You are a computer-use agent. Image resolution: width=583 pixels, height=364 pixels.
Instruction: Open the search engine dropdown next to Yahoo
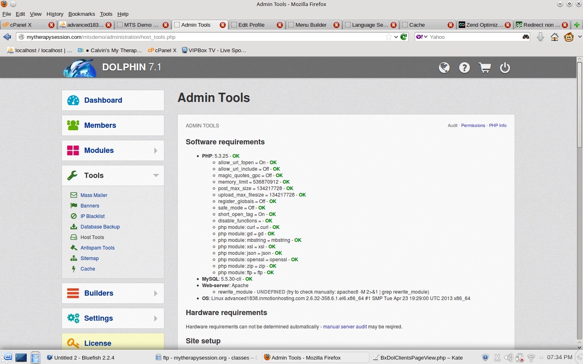421,37
